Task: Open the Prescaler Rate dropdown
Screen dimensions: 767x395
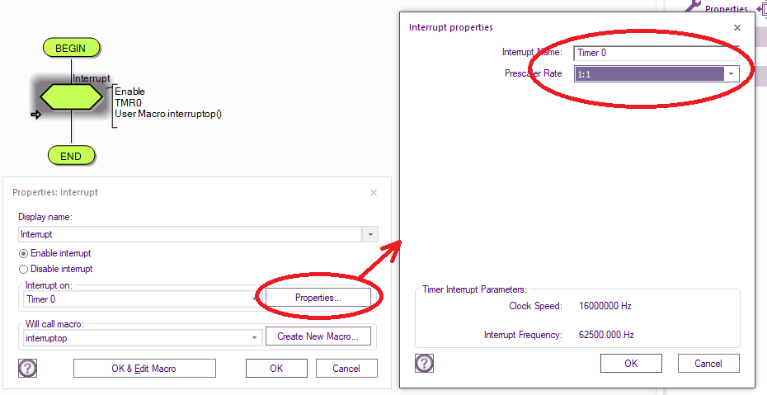Action: click(x=731, y=74)
